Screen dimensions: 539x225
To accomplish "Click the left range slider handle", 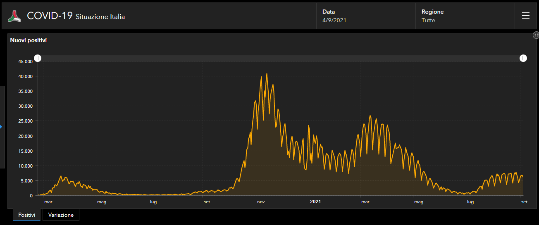I will click(37, 58).
